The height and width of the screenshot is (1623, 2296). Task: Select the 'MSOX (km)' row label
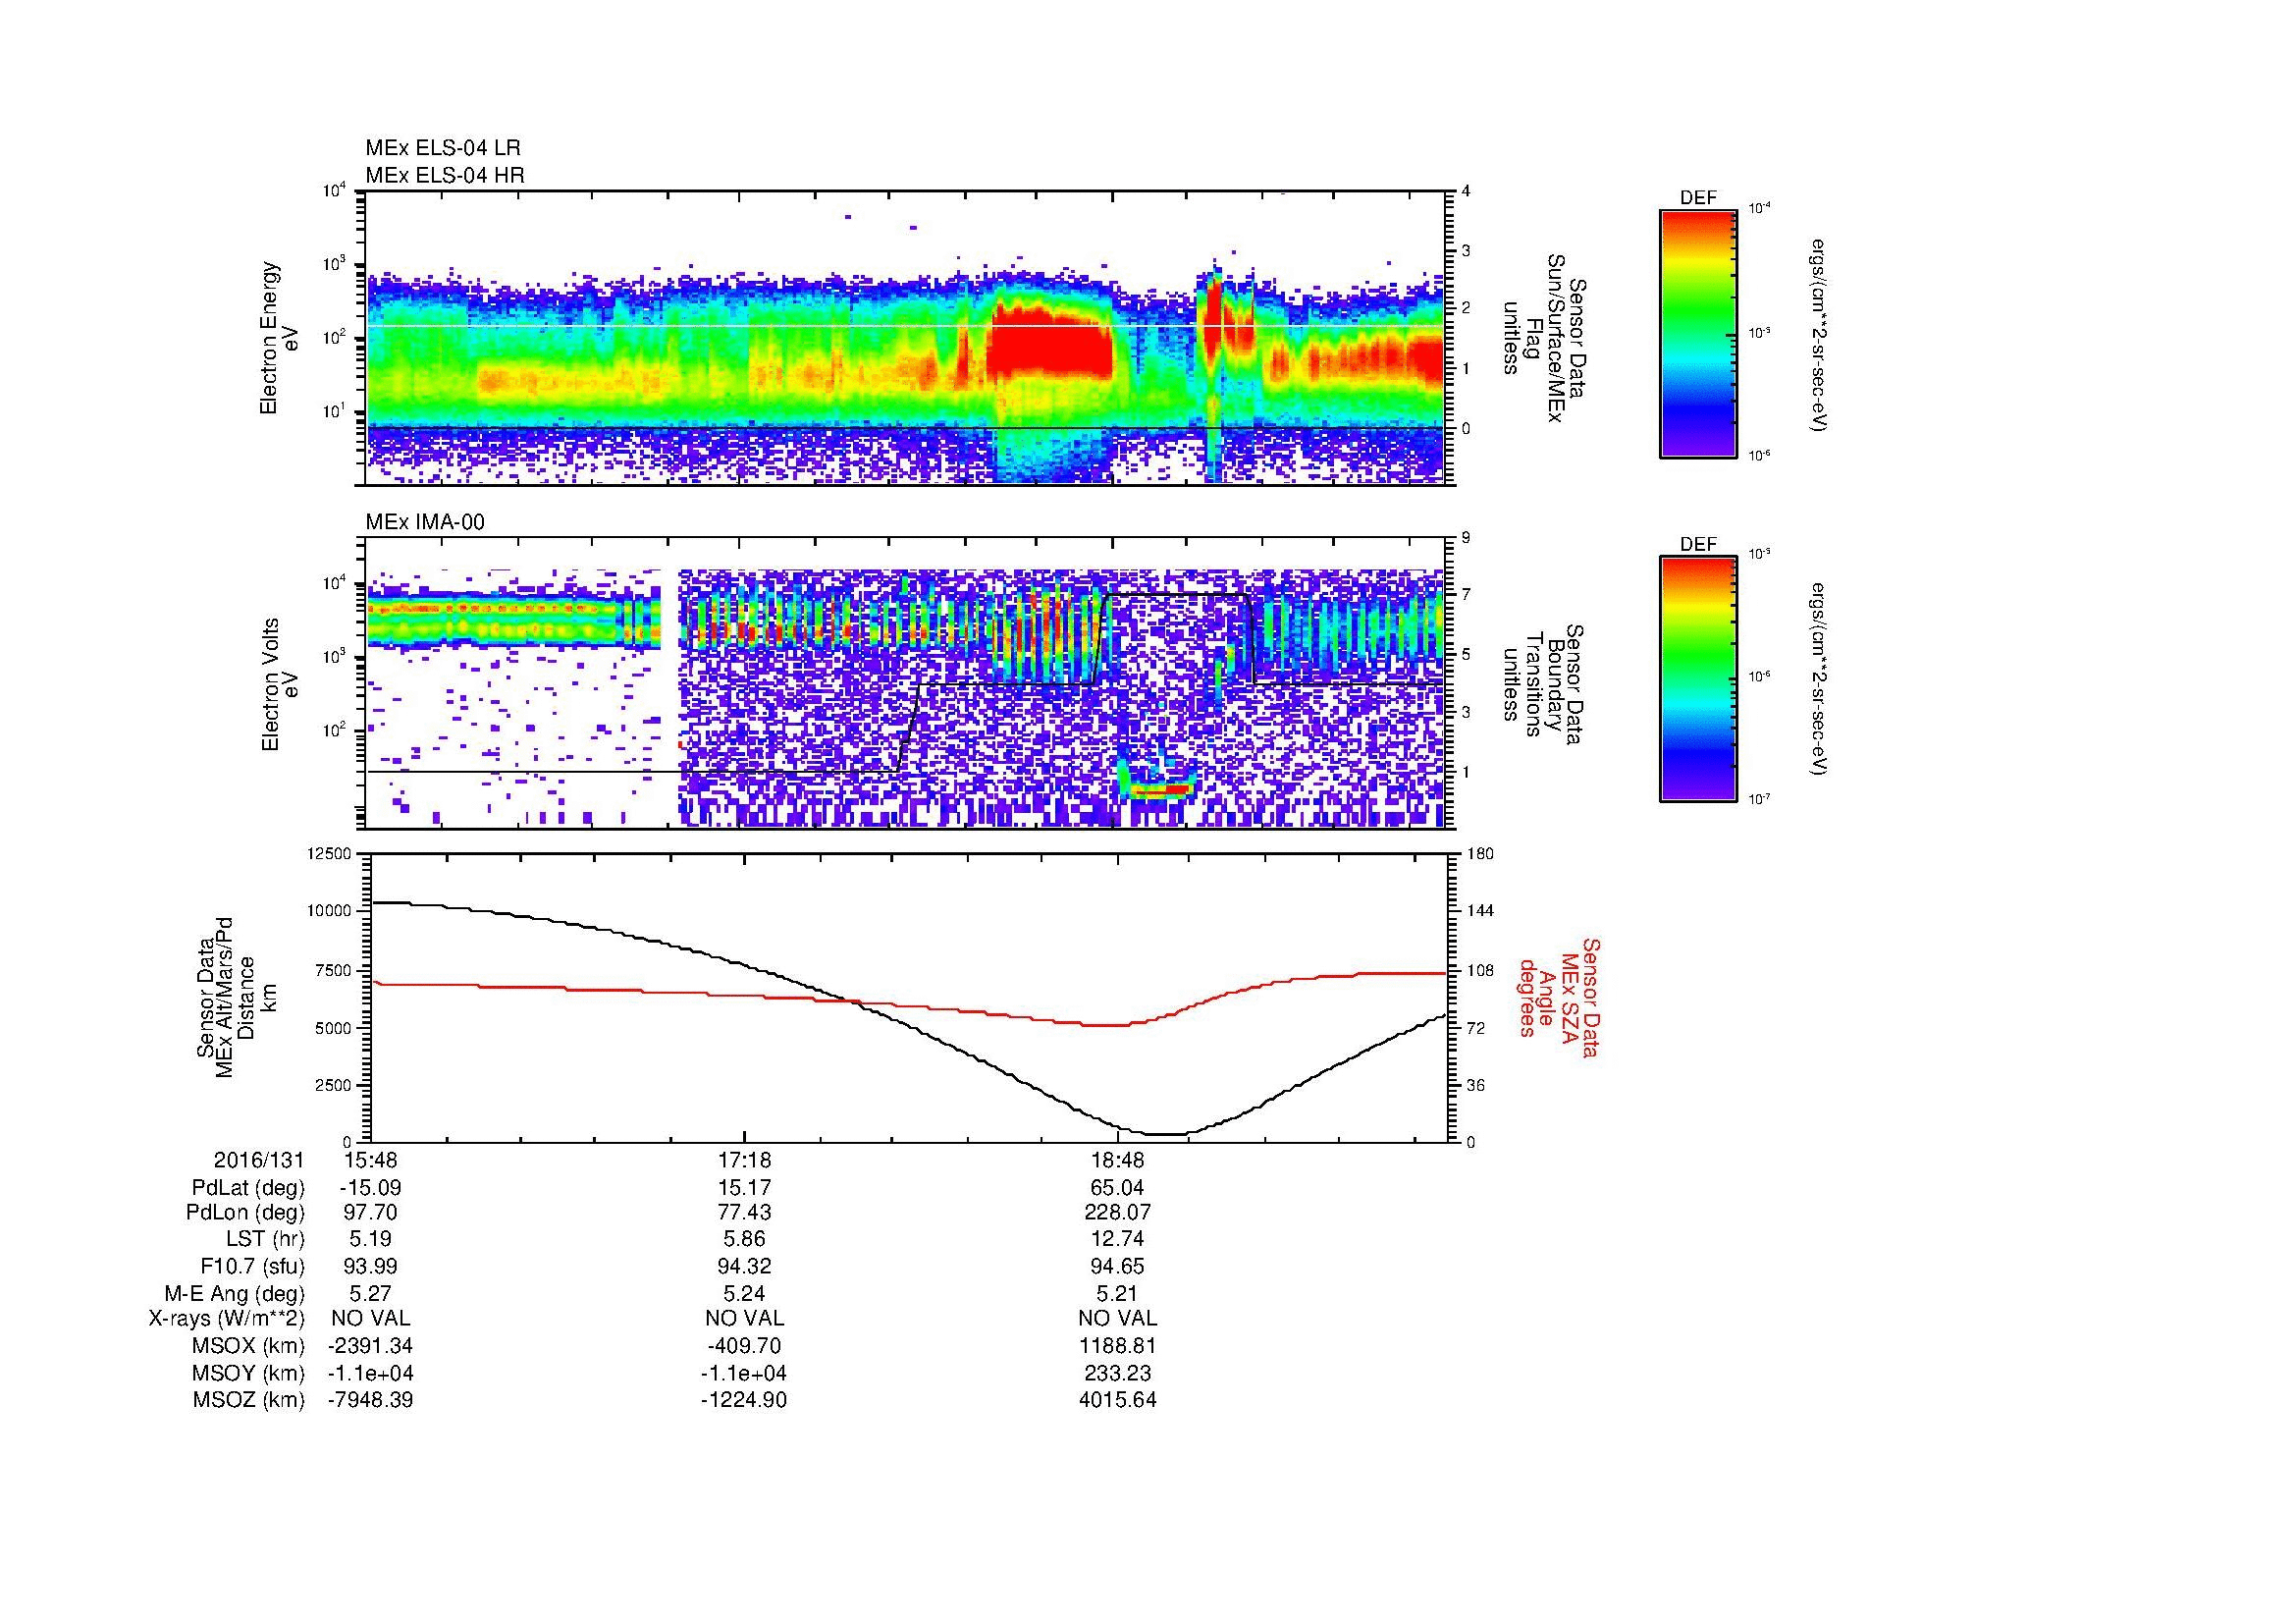[248, 1347]
